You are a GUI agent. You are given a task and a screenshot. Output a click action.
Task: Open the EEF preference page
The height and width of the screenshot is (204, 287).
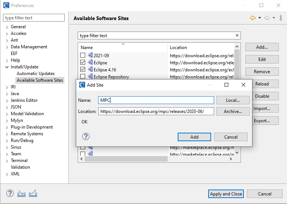pyautogui.click(x=14, y=54)
